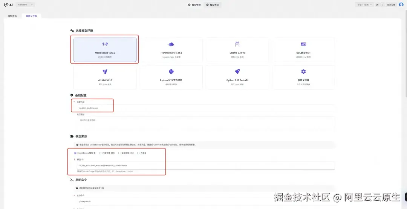
Task: Click the Function AI logo
Action: (8, 5)
